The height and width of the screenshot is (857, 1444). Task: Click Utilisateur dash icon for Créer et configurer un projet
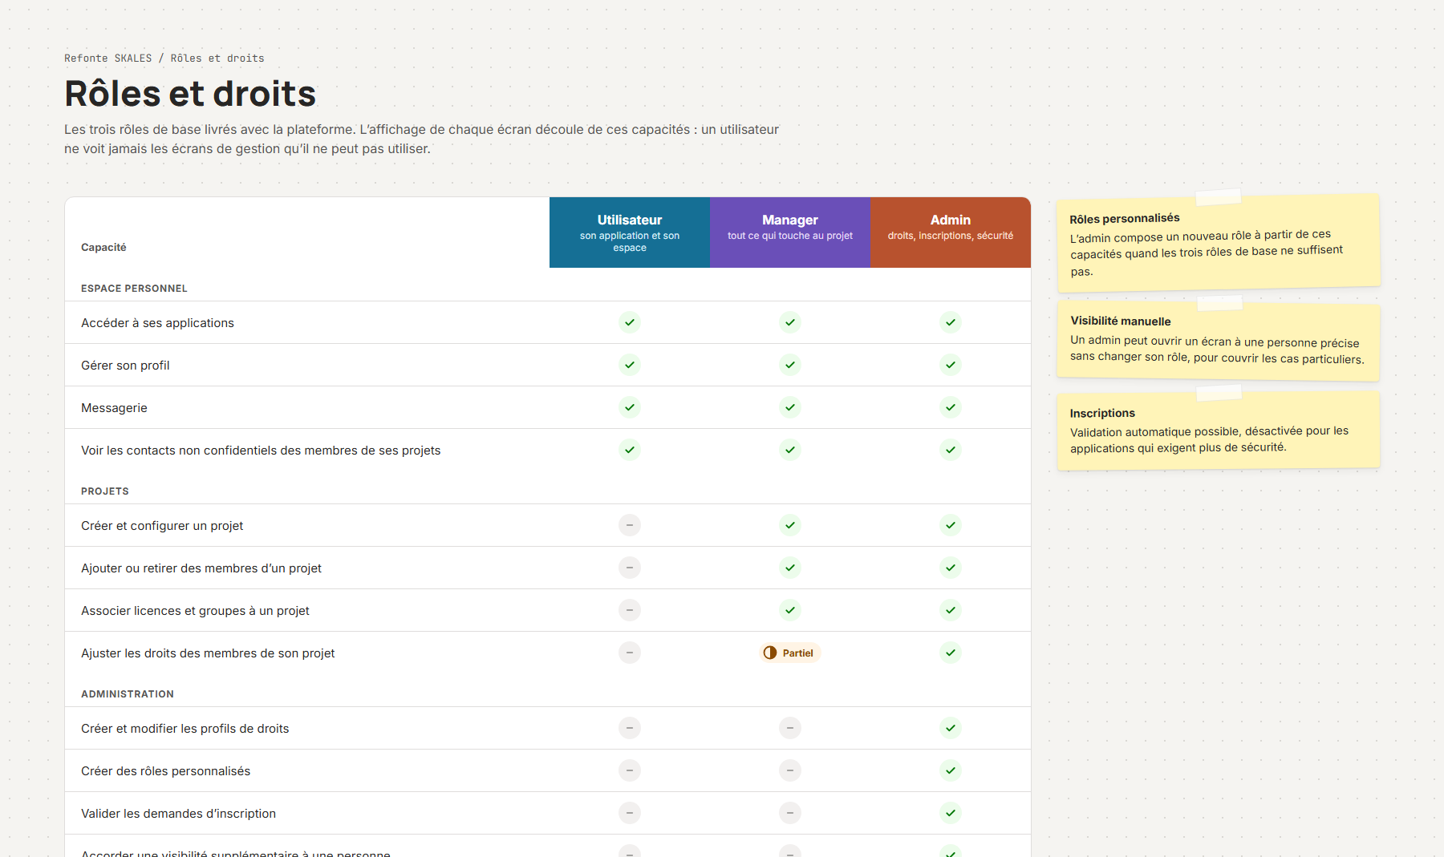coord(630,525)
